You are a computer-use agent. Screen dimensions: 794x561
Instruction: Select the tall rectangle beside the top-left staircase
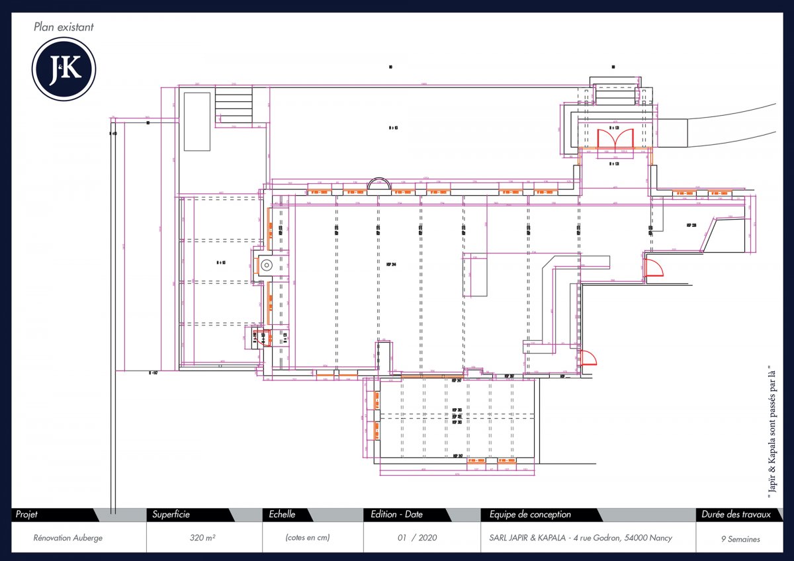click(197, 122)
